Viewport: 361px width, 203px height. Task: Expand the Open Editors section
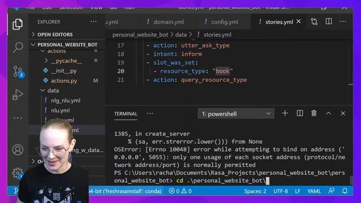click(67, 34)
